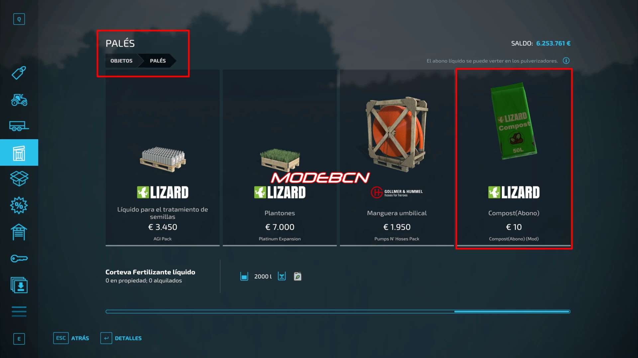Select the Manguera umbilical product card
638x358 pixels.
(397, 158)
